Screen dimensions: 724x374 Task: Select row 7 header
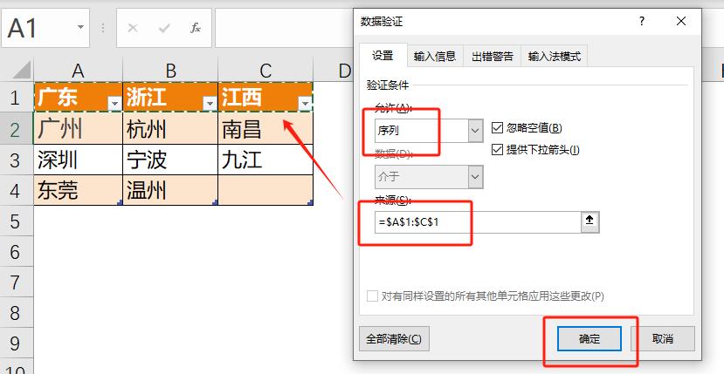(17, 282)
